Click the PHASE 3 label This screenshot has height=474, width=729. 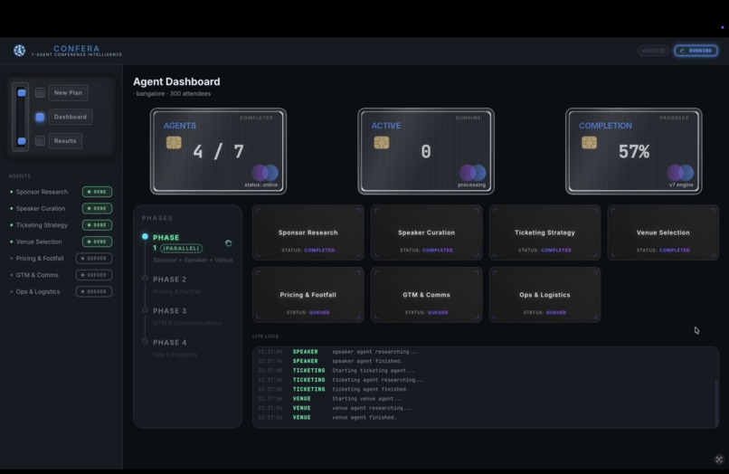[x=170, y=311]
